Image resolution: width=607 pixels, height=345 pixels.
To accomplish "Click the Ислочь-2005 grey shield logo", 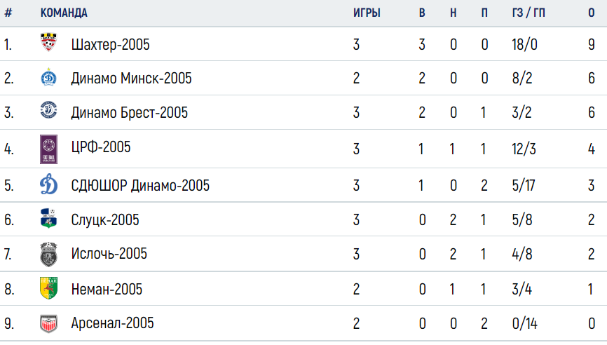I will click(x=49, y=255).
